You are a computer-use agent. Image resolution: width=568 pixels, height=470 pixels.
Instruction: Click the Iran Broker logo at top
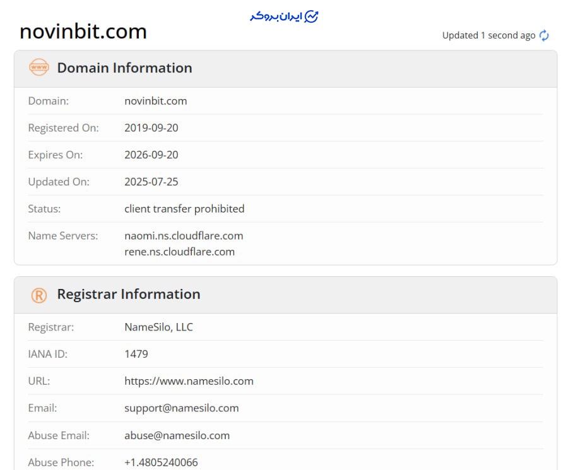(284, 16)
